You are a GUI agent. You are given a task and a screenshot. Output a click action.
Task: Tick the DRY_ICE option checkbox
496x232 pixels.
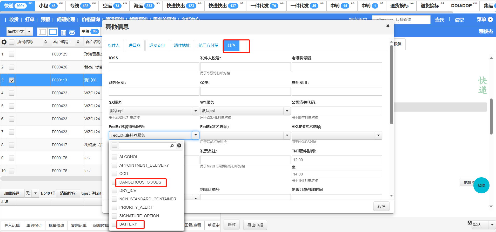(x=114, y=191)
